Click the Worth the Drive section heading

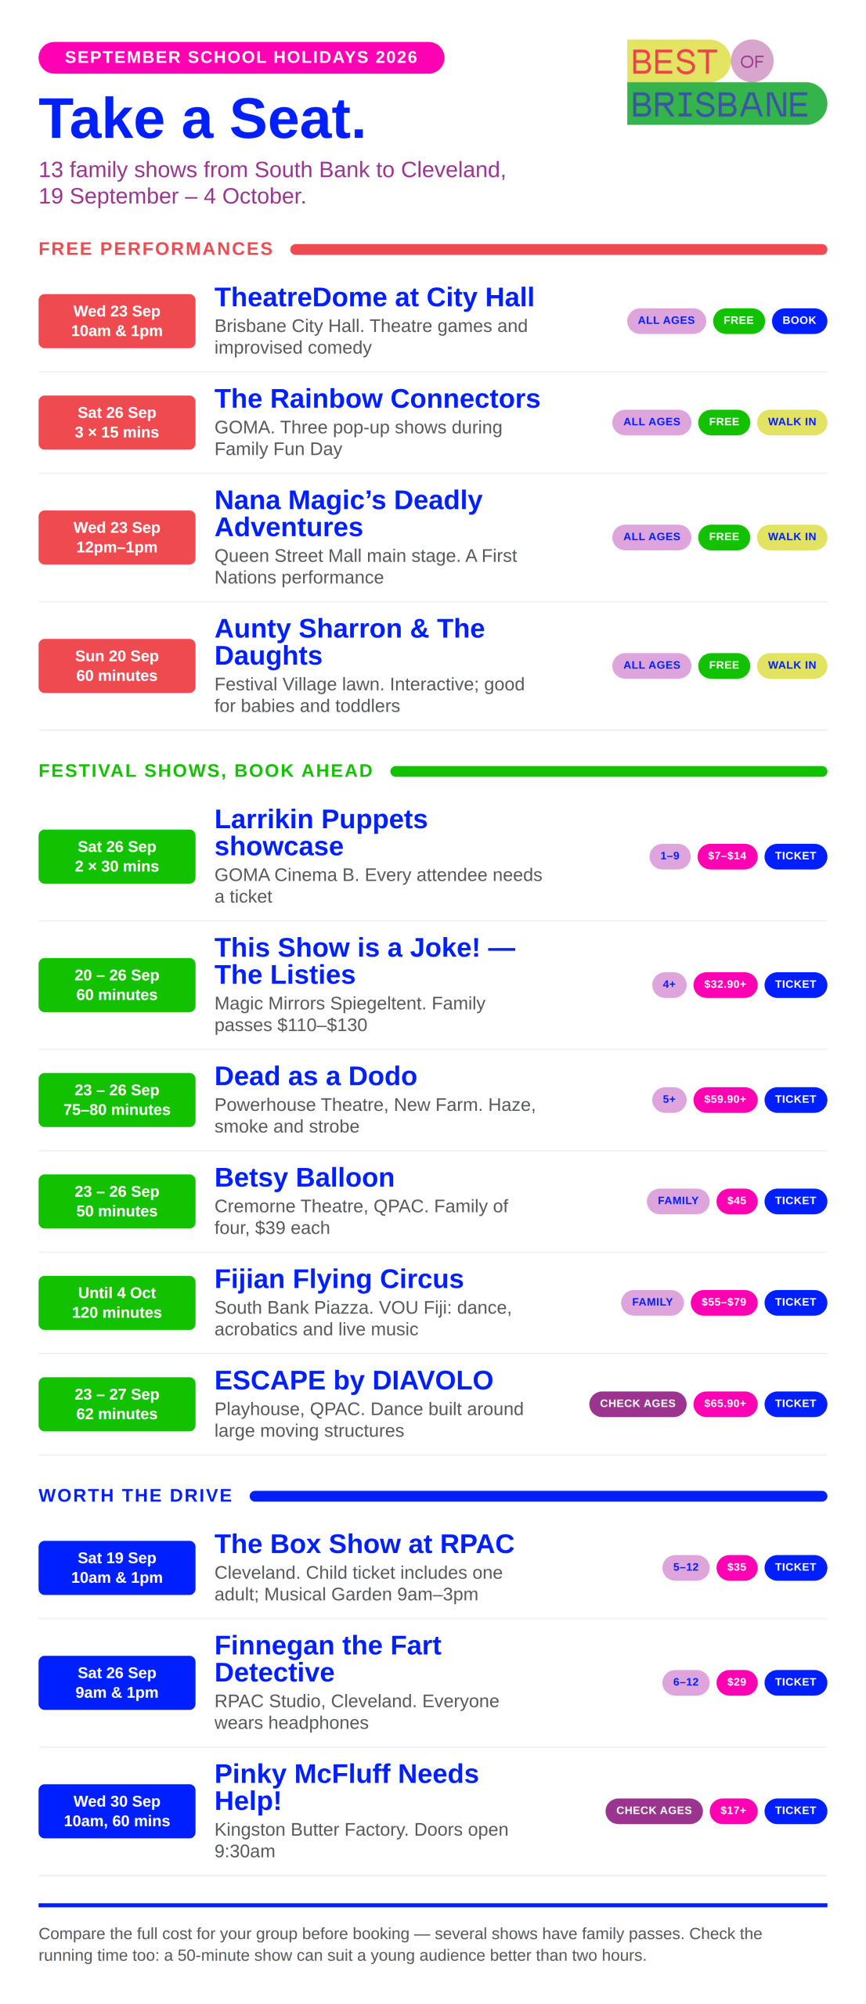[x=135, y=1496]
